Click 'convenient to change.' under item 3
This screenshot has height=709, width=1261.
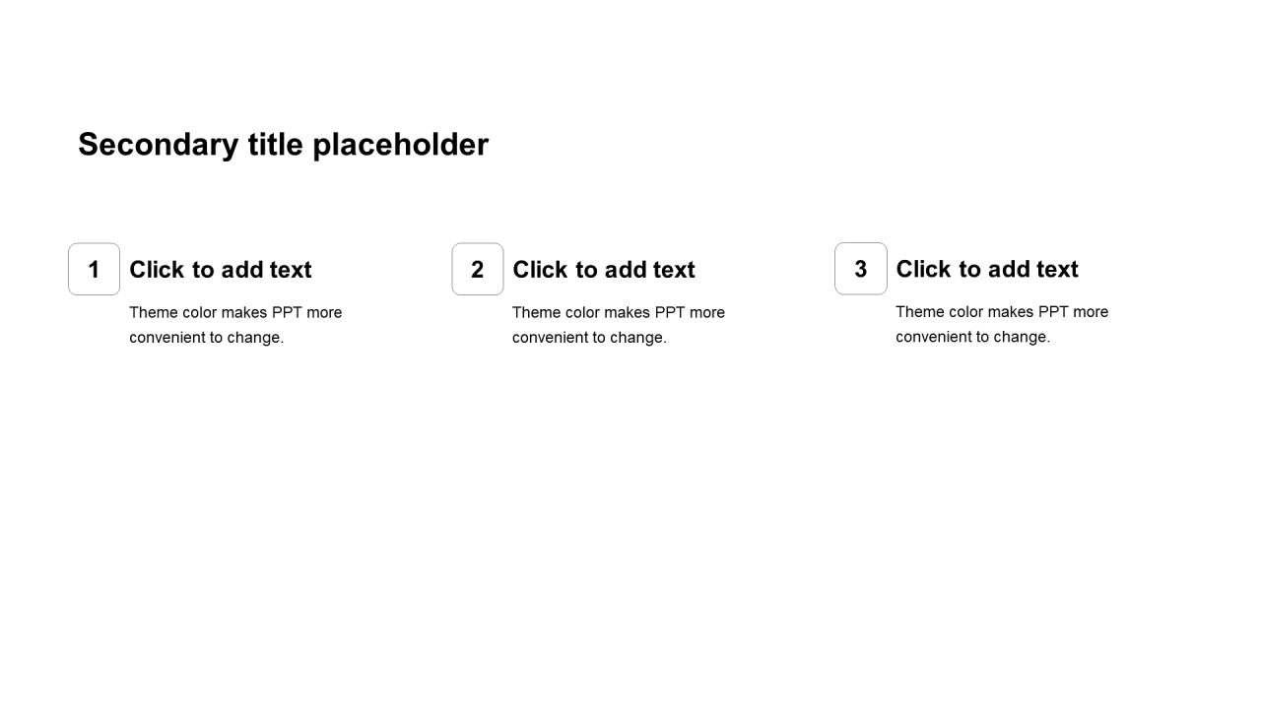click(x=972, y=337)
